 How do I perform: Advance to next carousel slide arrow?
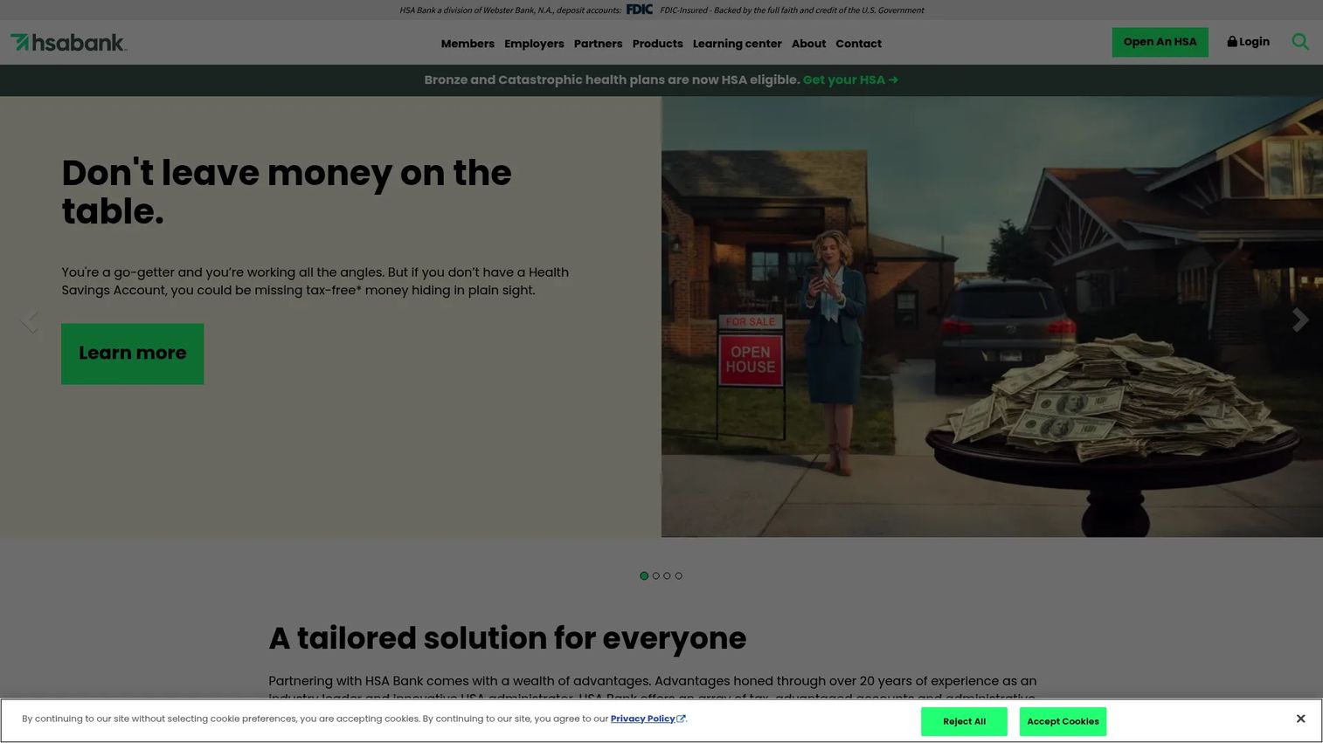[x=1300, y=320]
